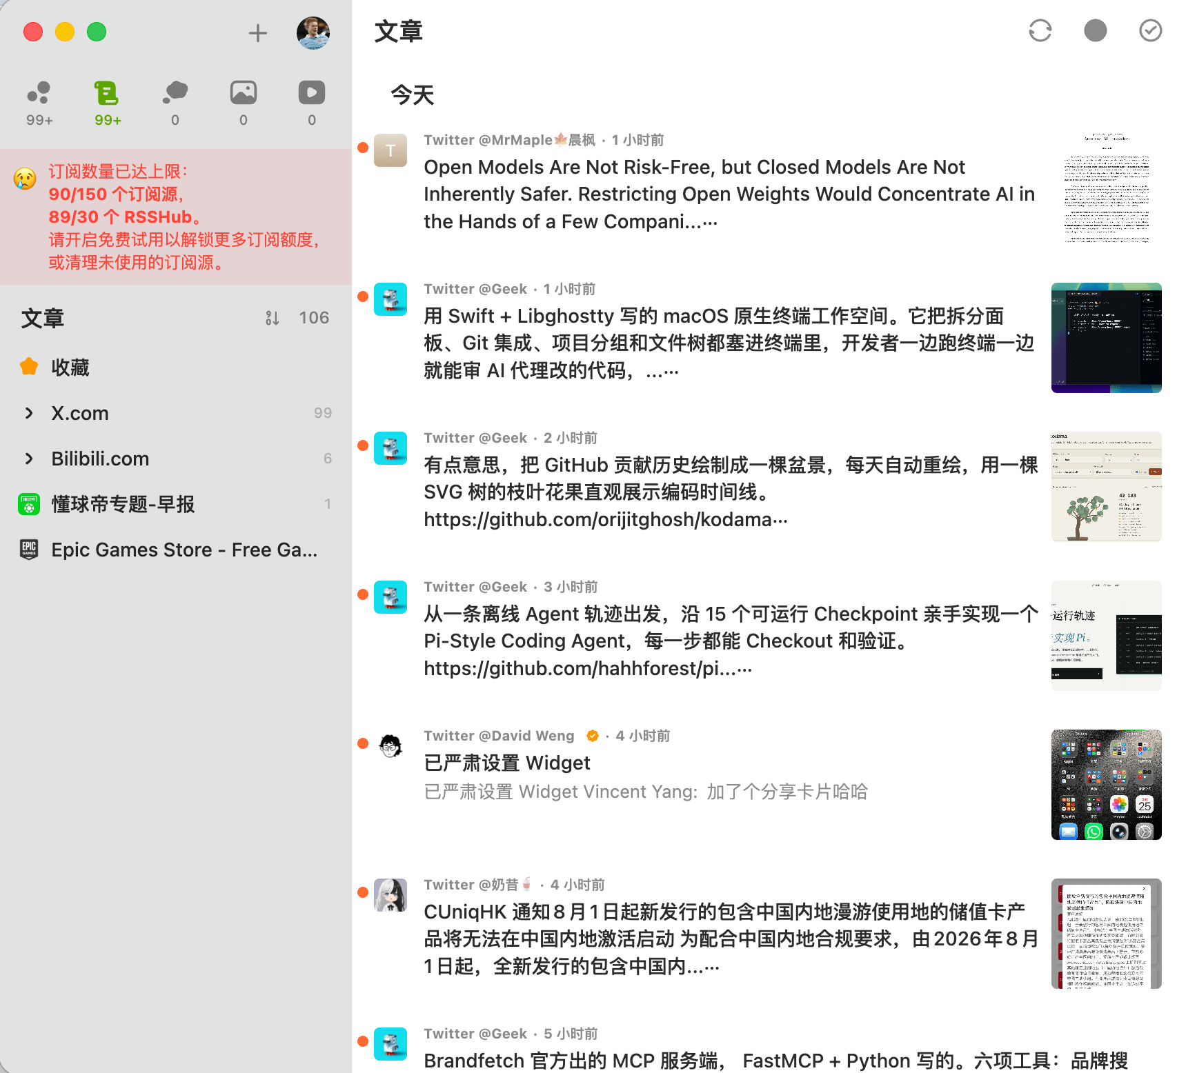Click the refresh icon in the header
Screen dimensions: 1177x1073
click(1040, 30)
